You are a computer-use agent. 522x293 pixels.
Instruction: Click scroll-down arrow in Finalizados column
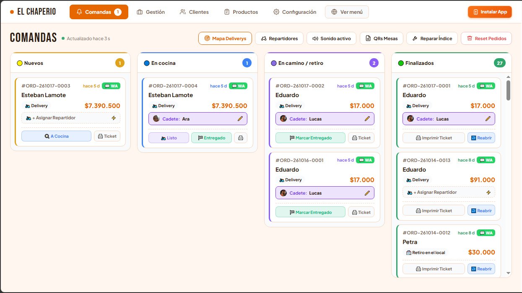pos(509,273)
